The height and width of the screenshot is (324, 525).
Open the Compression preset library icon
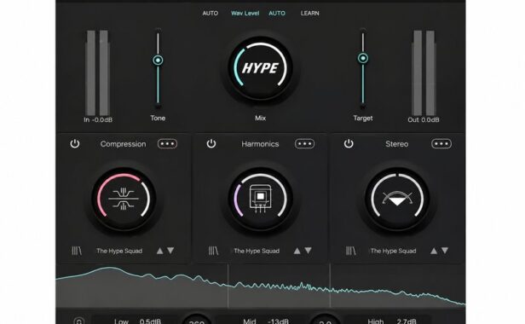coord(77,251)
